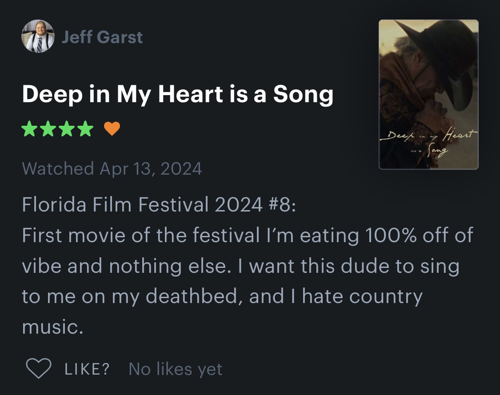Click the No likes yet text
Screen dimensions: 500x395
tap(176, 369)
